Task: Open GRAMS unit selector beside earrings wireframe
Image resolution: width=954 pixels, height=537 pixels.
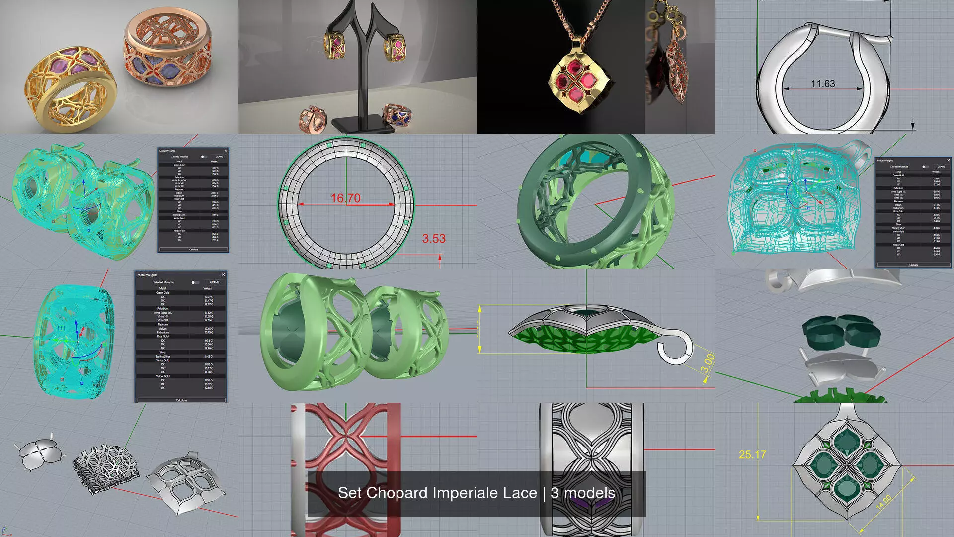Action: [x=219, y=157]
